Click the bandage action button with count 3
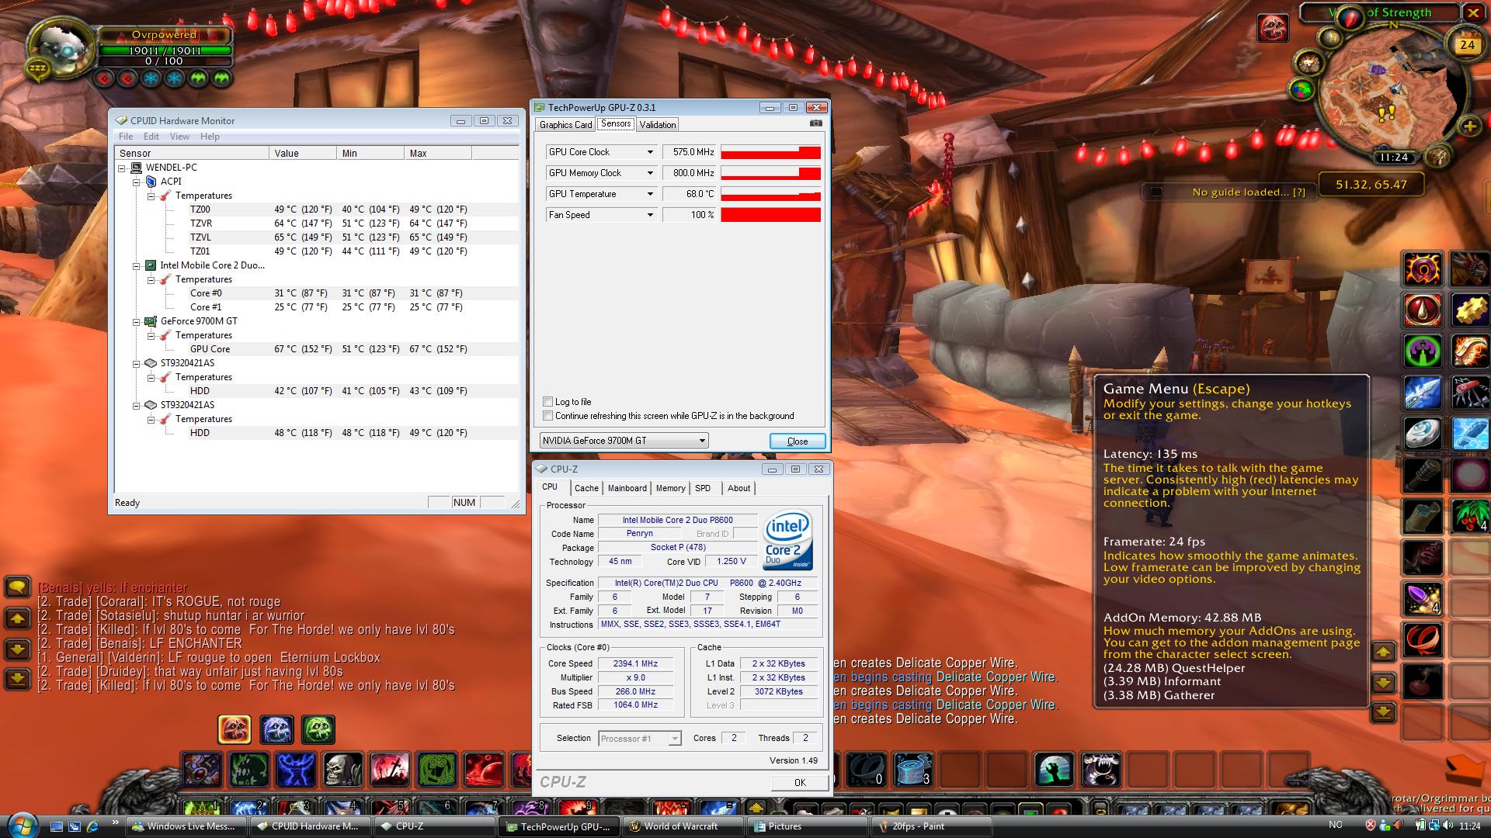This screenshot has width=1491, height=838. [912, 770]
